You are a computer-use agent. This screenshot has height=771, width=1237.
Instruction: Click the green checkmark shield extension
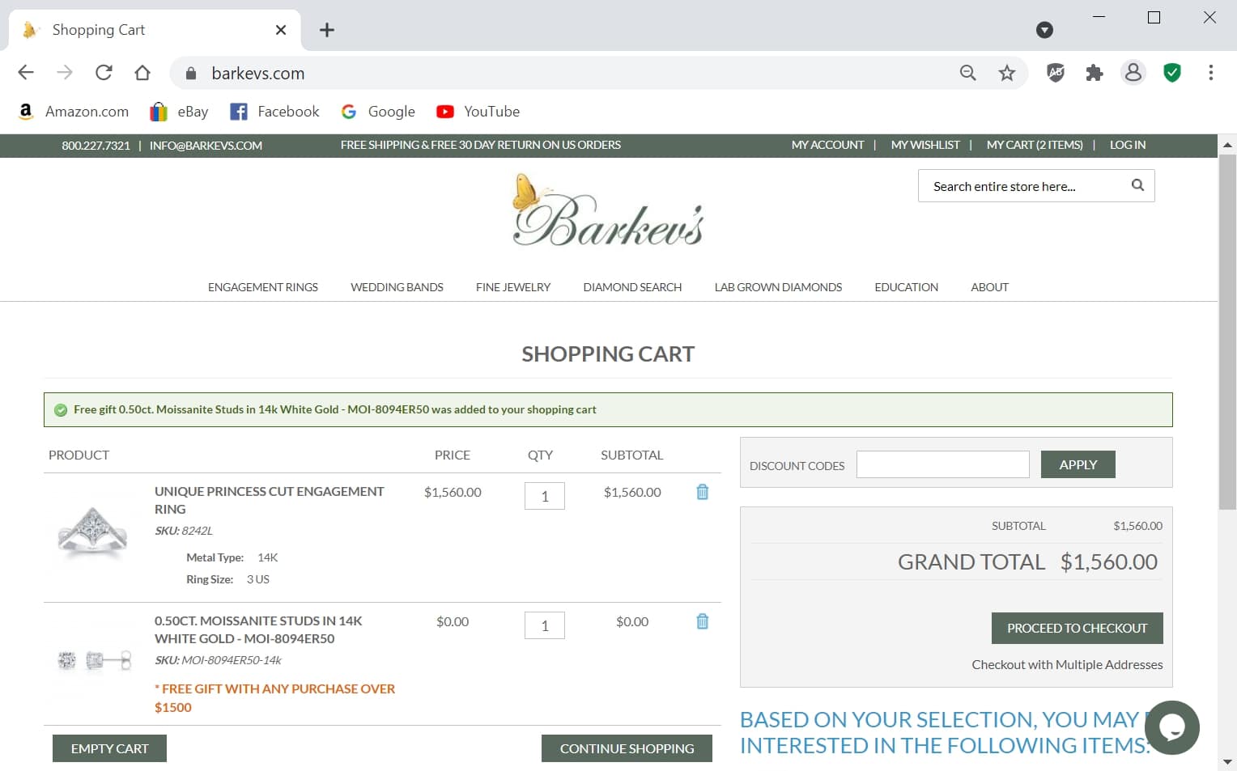click(1172, 73)
